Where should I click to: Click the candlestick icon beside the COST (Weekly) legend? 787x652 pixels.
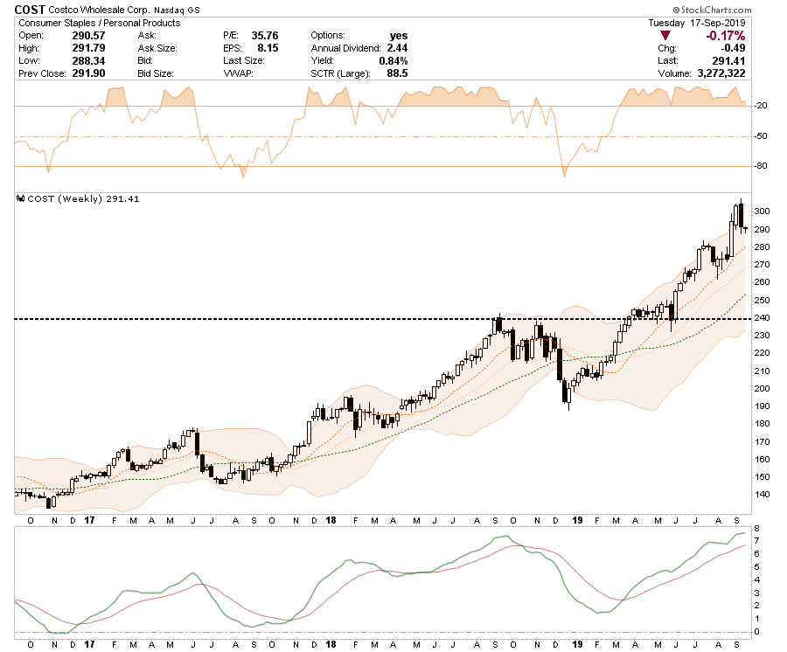pyautogui.click(x=21, y=199)
